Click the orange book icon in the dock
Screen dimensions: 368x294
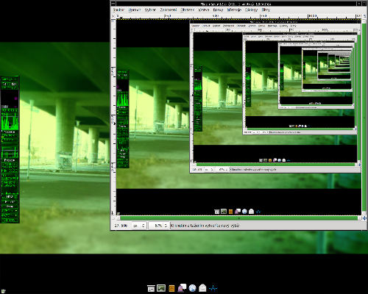(x=171, y=288)
